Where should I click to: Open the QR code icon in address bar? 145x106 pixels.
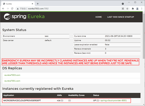(x=123, y=9)
